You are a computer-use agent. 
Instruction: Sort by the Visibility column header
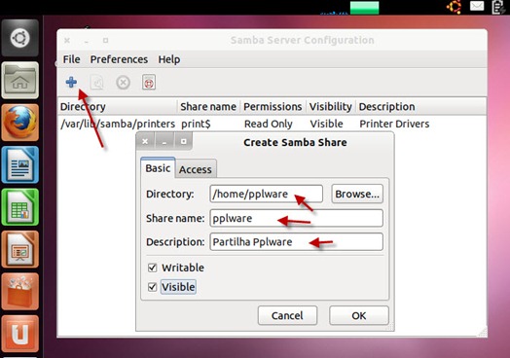(331, 107)
